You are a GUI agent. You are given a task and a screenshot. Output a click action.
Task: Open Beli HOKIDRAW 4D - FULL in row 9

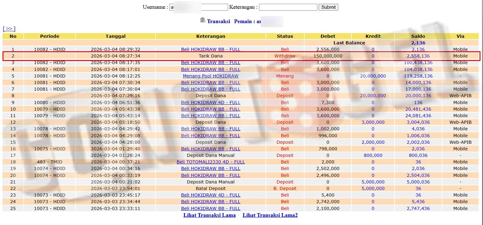(x=211, y=102)
